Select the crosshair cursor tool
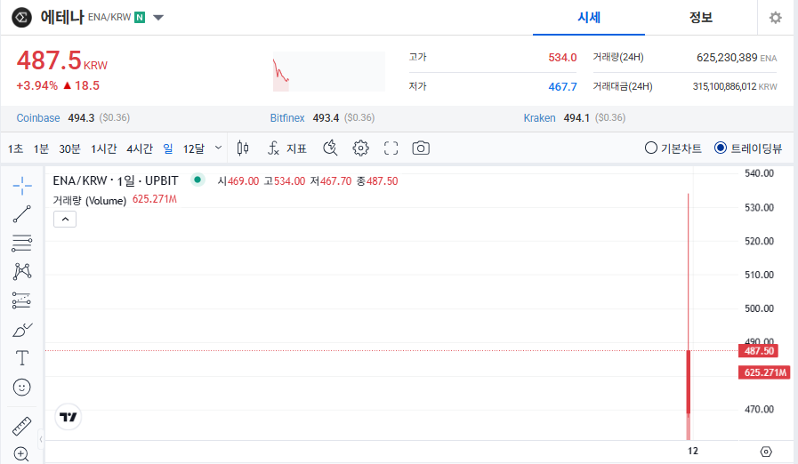Screen dimensions: 798x464 (x=22, y=186)
